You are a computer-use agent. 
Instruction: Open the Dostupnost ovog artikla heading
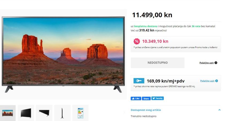(146, 110)
